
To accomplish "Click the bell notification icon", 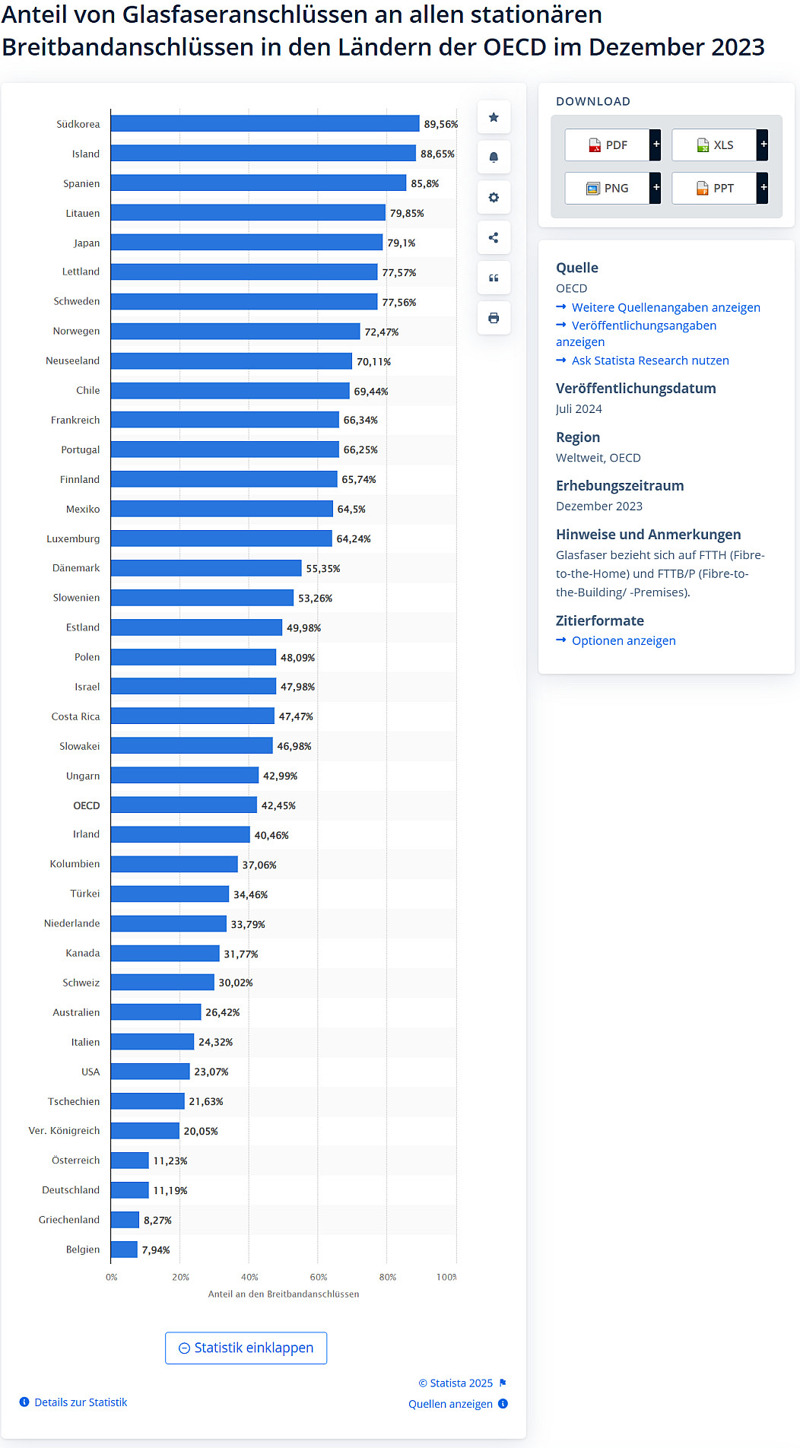I will pos(494,157).
